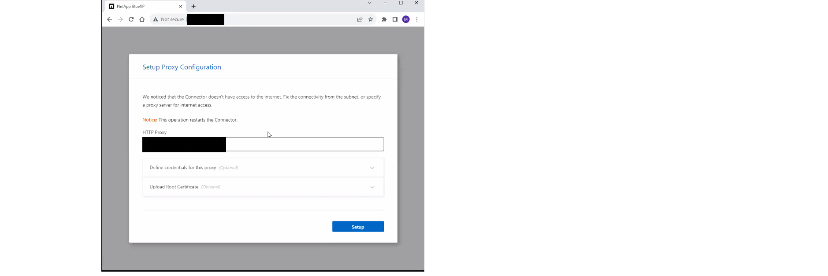The width and height of the screenshot is (828, 276).
Task: Open the browser home page icon
Action: click(142, 19)
